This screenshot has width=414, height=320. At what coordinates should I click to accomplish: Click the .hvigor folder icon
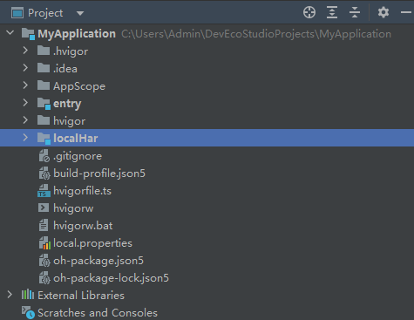pos(44,51)
